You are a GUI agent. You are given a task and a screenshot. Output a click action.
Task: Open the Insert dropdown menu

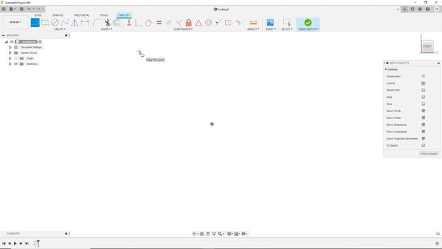pos(270,29)
